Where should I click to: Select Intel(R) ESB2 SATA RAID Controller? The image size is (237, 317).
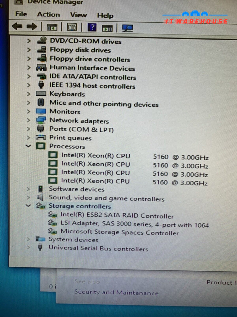tap(117, 216)
